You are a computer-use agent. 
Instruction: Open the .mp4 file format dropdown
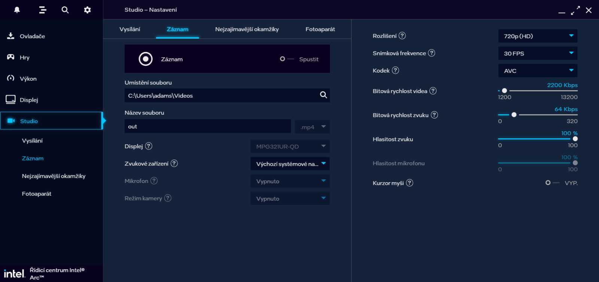point(312,127)
